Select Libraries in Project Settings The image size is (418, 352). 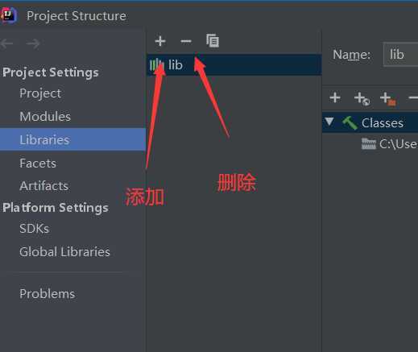pyautogui.click(x=72, y=139)
